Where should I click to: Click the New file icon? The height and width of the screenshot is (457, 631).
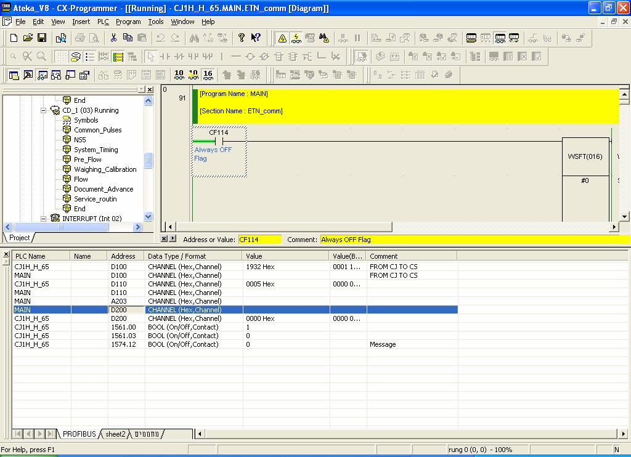coord(14,38)
